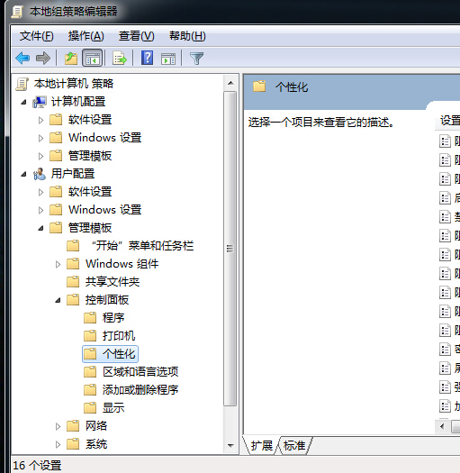Expand the 系统 node
Screen dimensions: 460x473
click(x=58, y=445)
